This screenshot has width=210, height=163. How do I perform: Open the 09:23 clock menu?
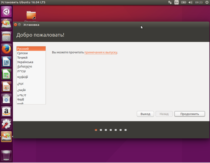pos(199,2)
